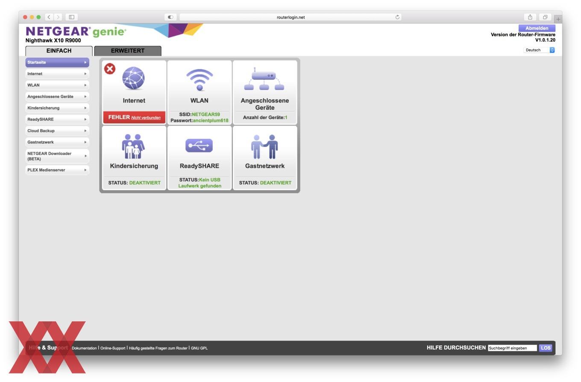Click the Abmelden logout button
This screenshot has width=581, height=382.
pyautogui.click(x=537, y=28)
